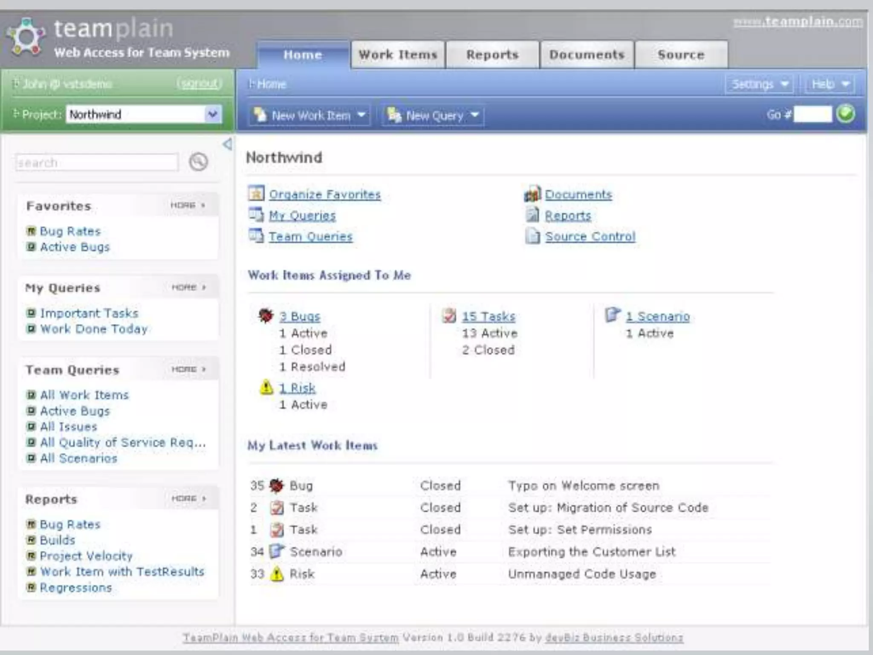
Task: Open the Source Control link
Action: 590,236
